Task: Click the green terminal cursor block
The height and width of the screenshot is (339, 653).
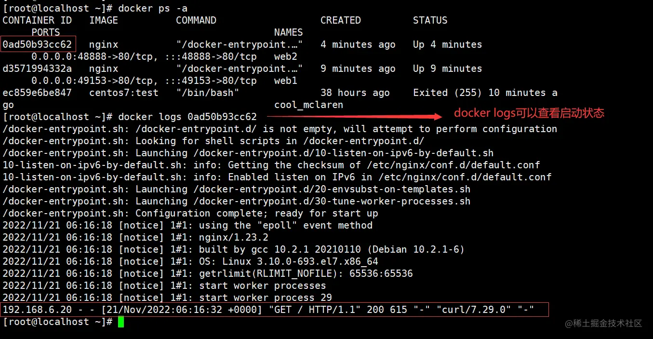Action: coord(121,322)
